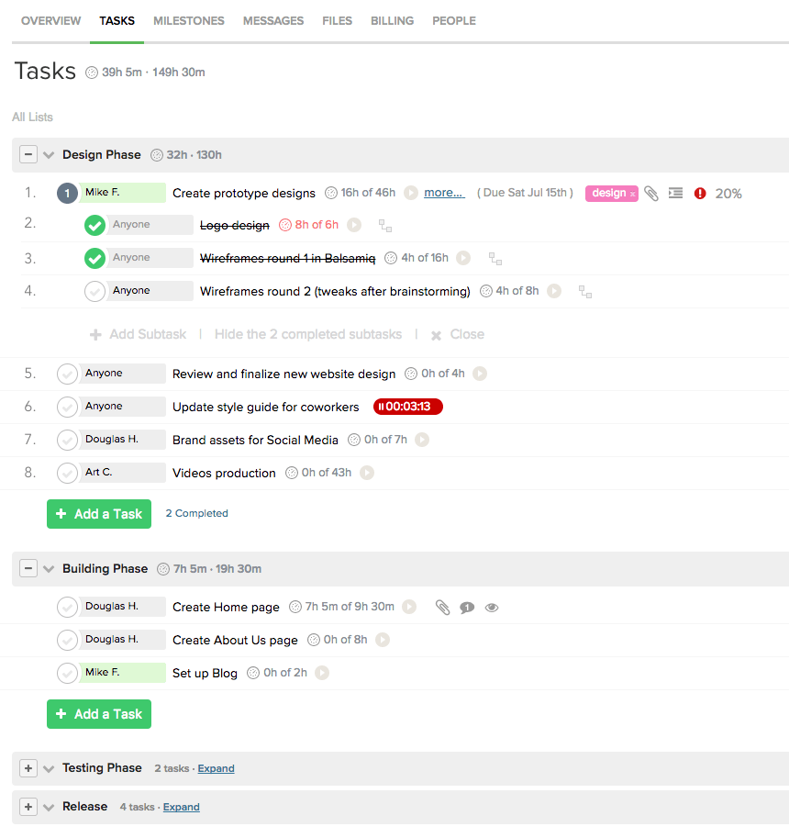Expand the Testing Phase list with plus button
This screenshot has height=838, width=789.
pyautogui.click(x=28, y=768)
